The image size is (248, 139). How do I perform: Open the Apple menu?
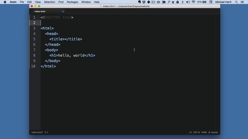pyautogui.click(x=5, y=2)
